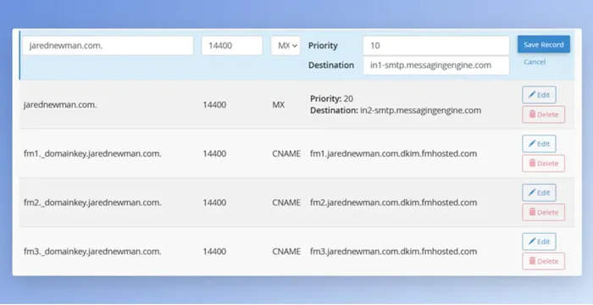Image resolution: width=593 pixels, height=305 pixels.
Task: Click trash icon for in2-smtp MX record
Action: (x=532, y=114)
